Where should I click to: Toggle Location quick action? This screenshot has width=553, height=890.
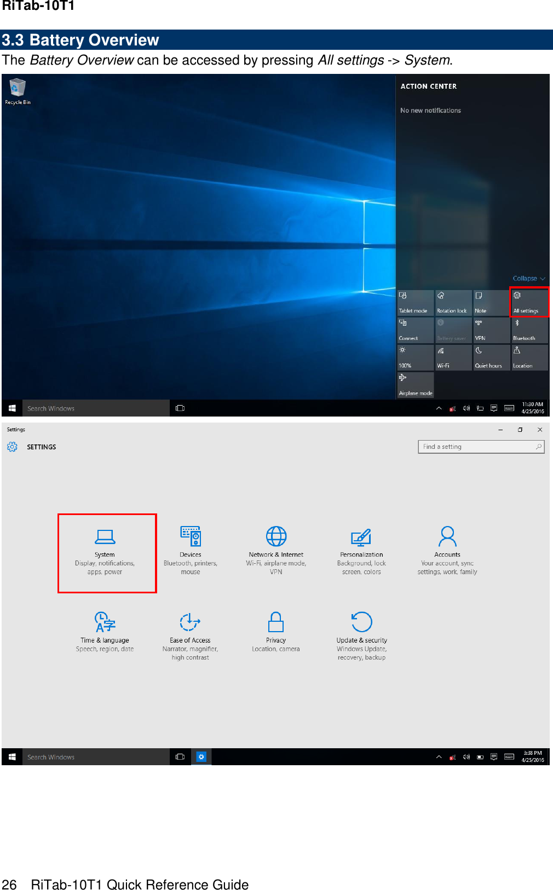(529, 357)
